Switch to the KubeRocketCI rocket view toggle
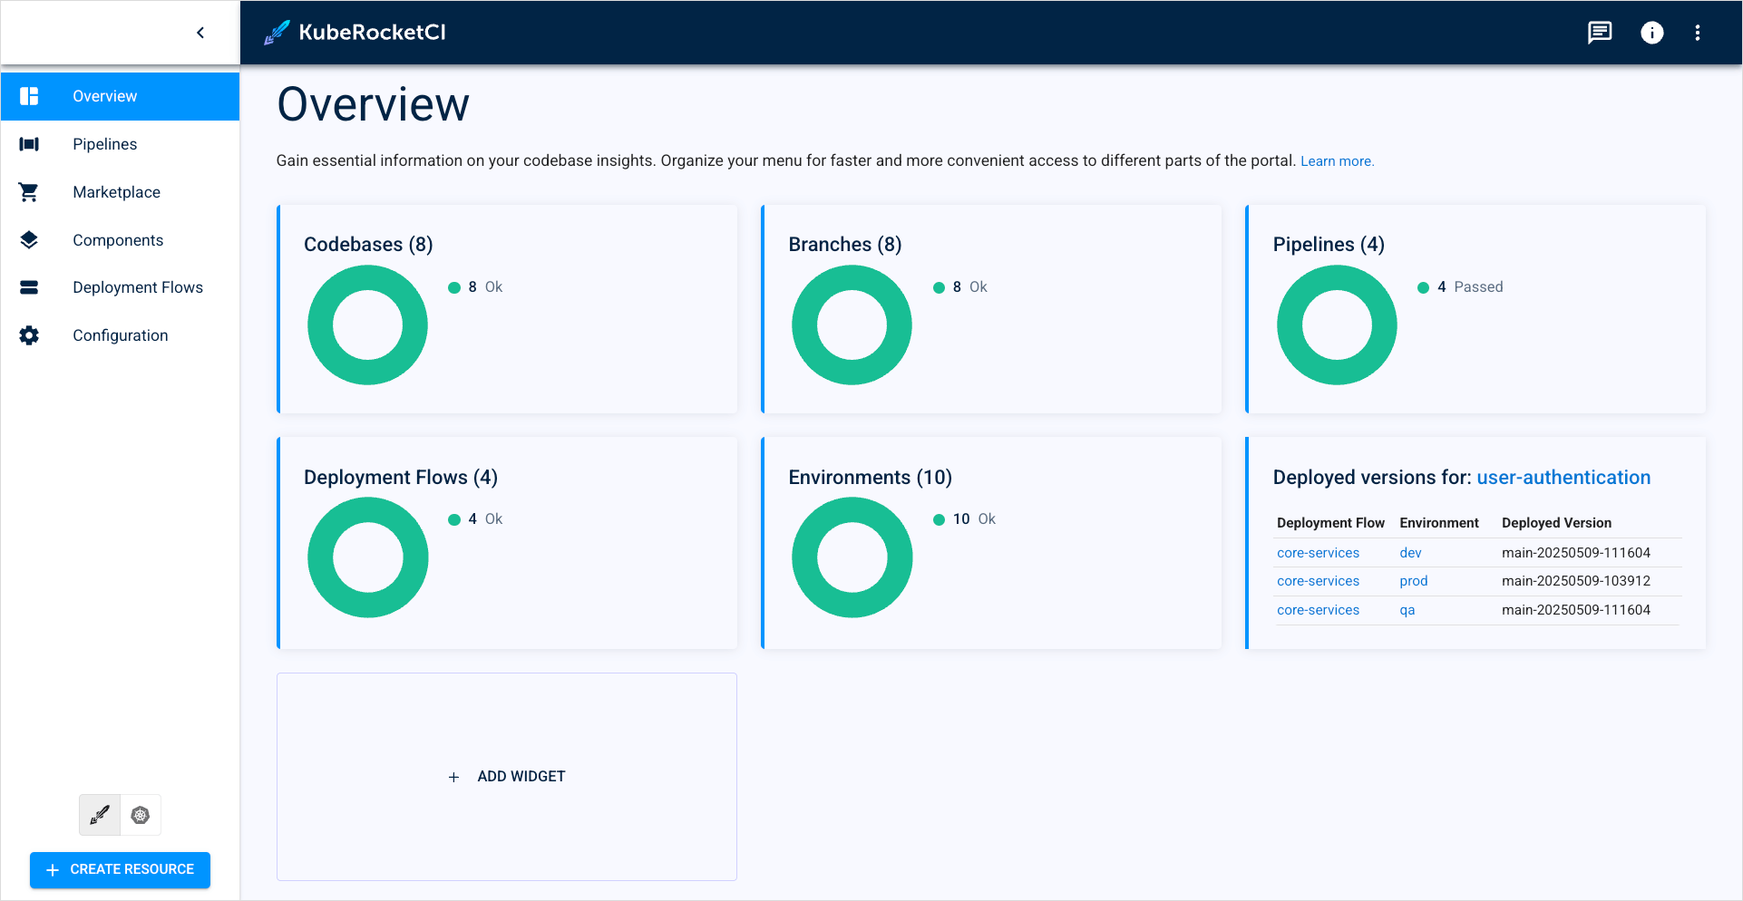1743x901 pixels. pyautogui.click(x=100, y=815)
